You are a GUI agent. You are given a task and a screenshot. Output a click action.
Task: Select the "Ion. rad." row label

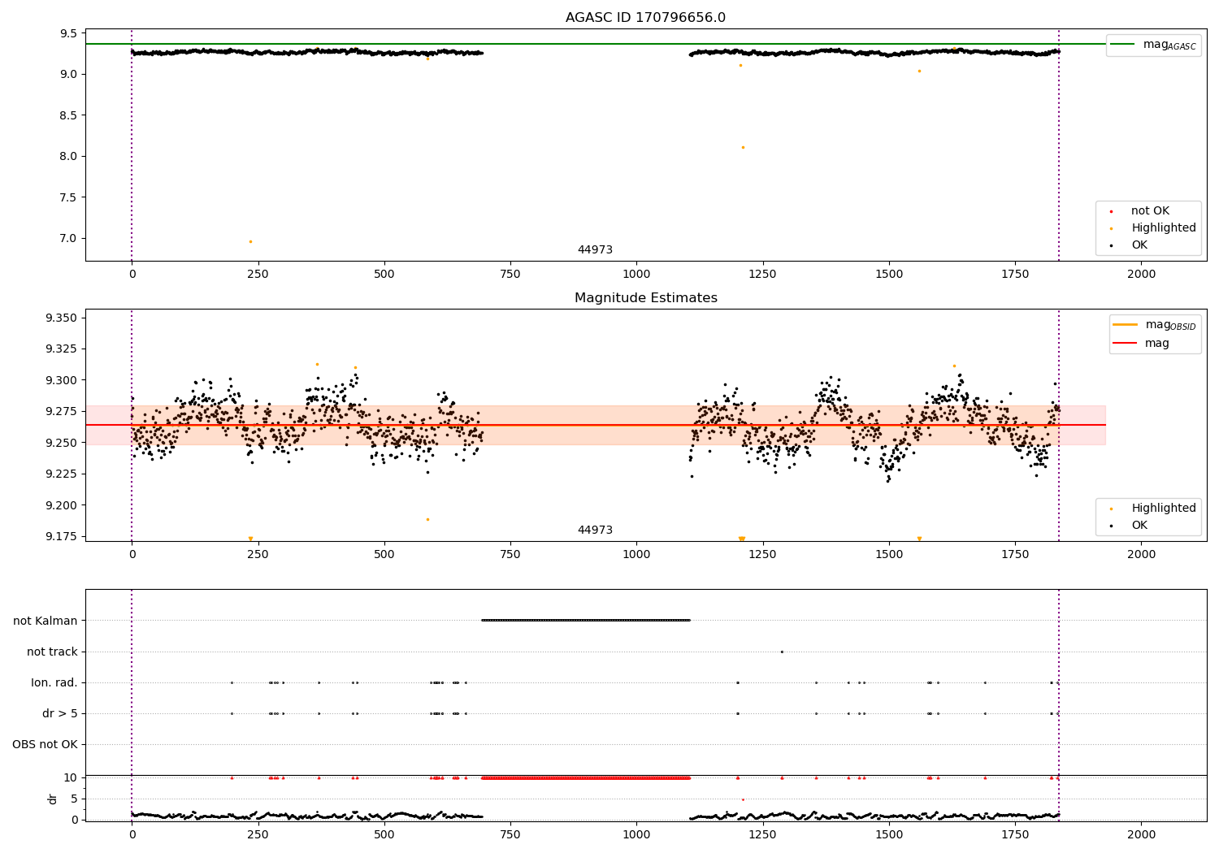pos(54,683)
